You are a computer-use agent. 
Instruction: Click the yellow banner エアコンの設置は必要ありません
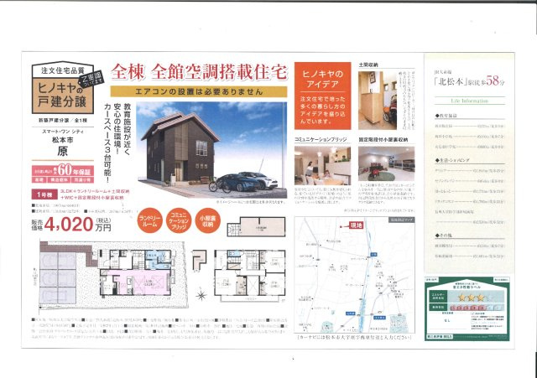199,91
